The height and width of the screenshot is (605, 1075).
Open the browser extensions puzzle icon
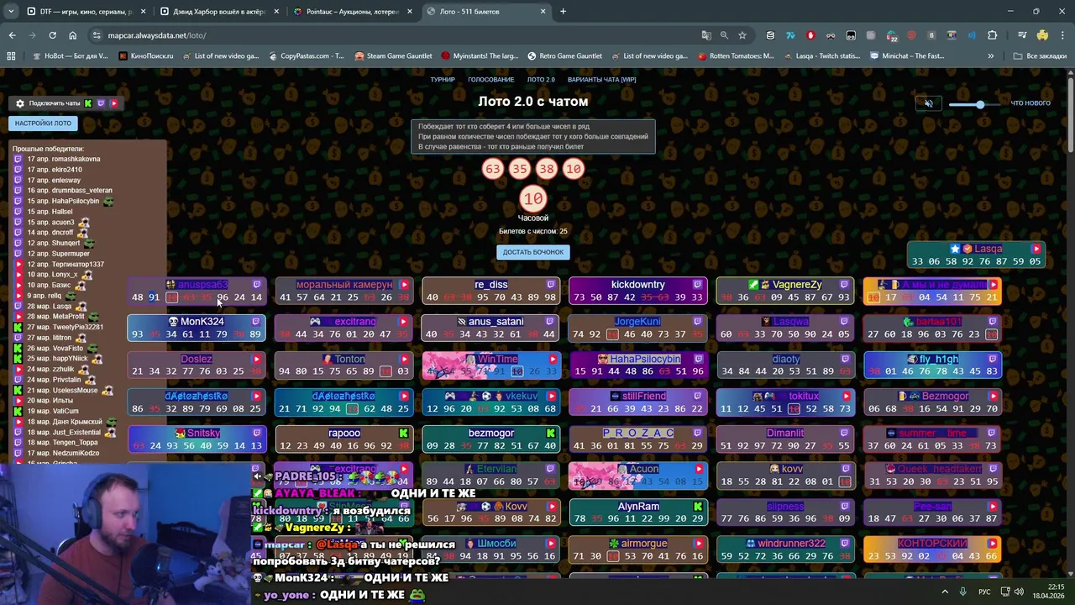992,35
